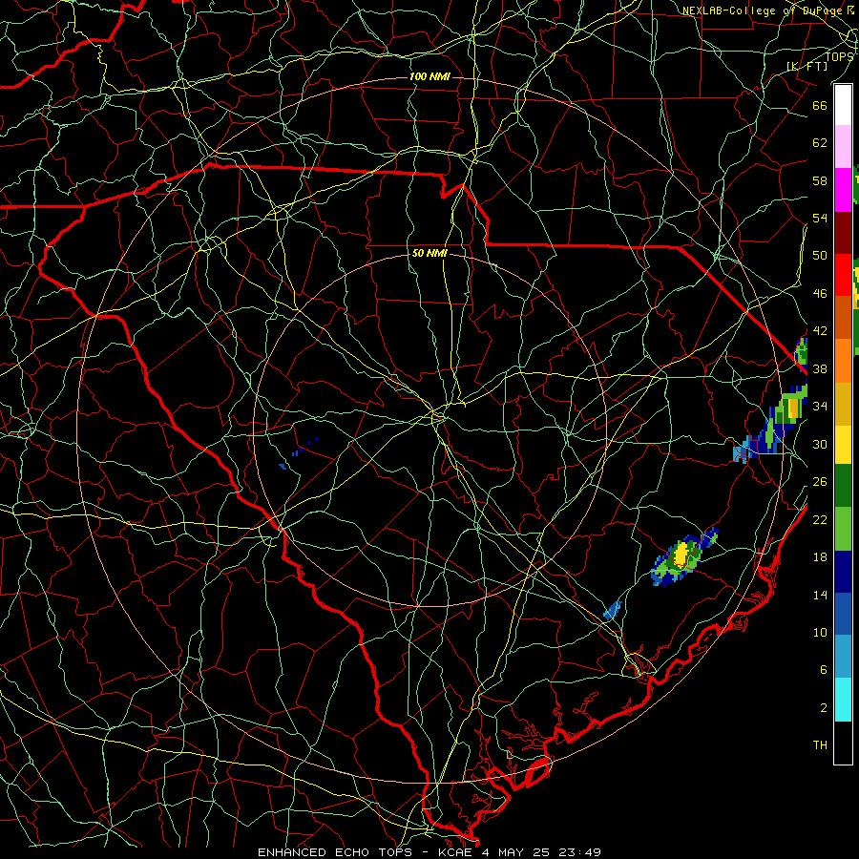This screenshot has width=859, height=859.
Task: Click the legend value 18
Action: click(x=820, y=557)
